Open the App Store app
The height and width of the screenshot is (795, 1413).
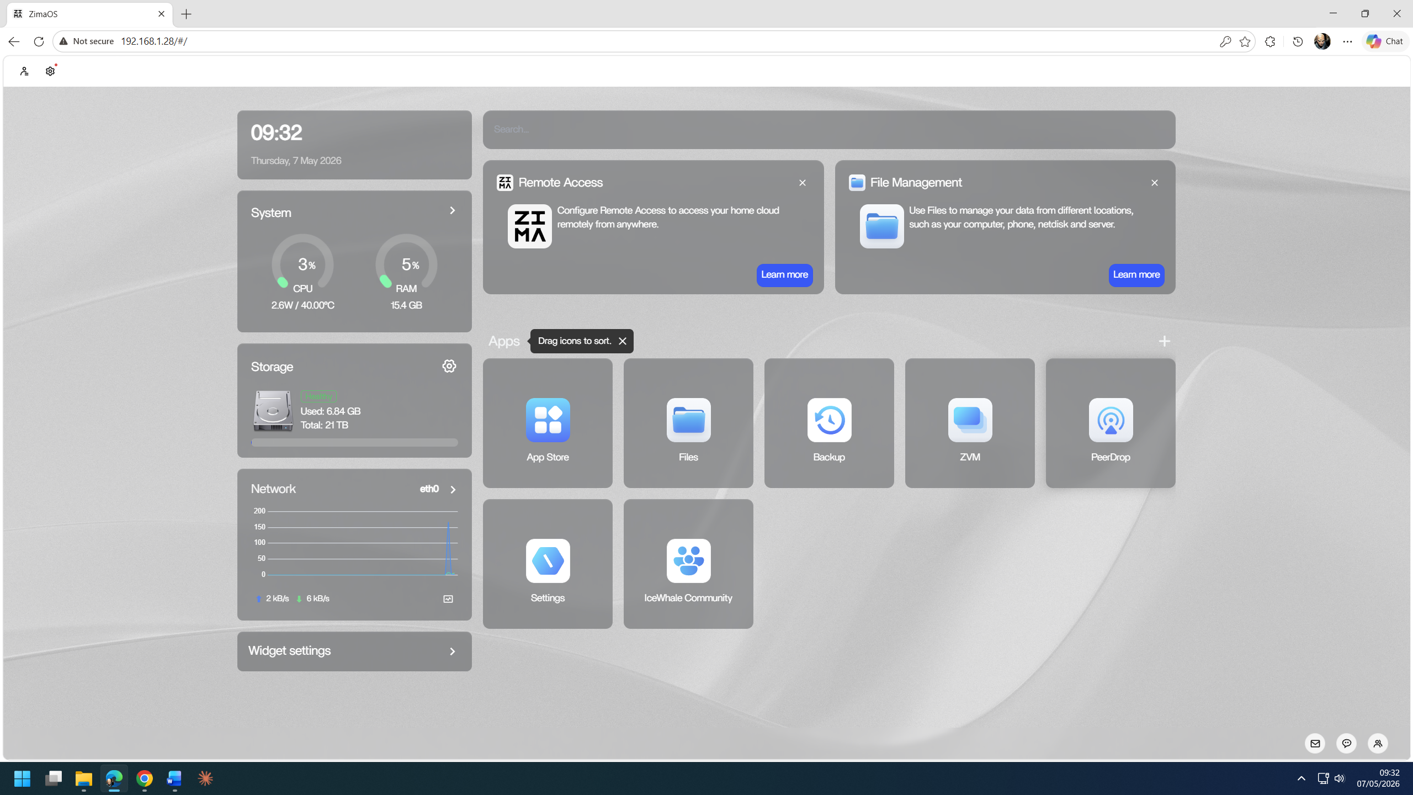(548, 423)
